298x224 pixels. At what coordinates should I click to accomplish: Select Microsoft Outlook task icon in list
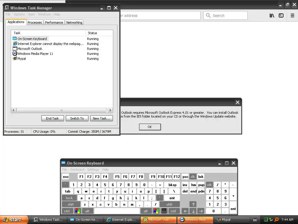(15, 49)
